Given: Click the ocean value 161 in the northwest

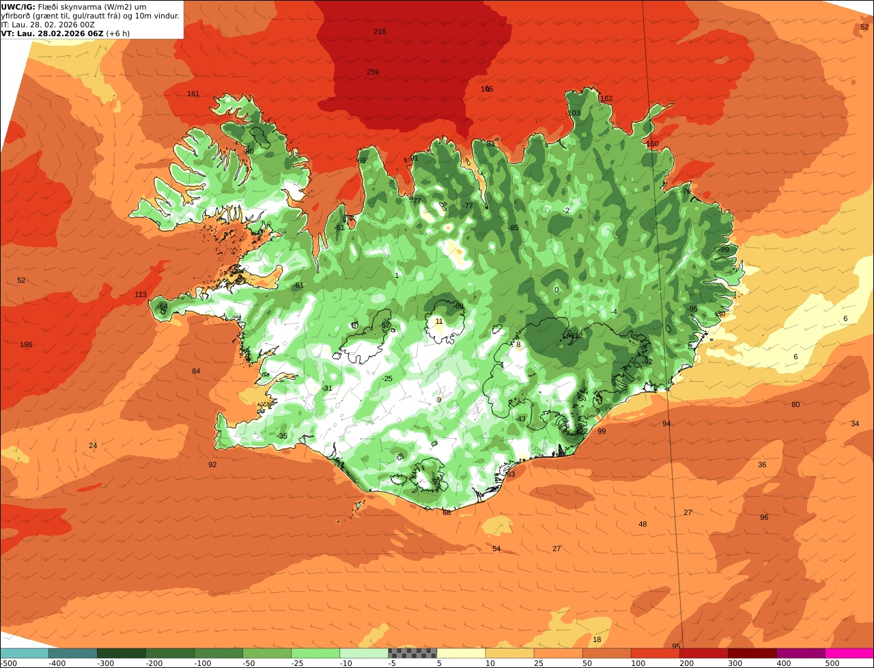Looking at the screenshot, I should 193,94.
